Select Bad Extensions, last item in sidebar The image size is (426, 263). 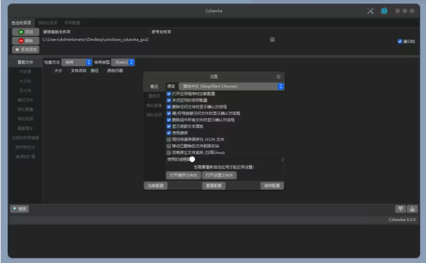pos(25,156)
